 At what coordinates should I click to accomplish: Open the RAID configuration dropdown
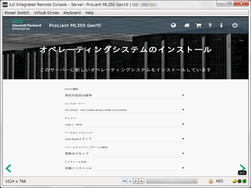(x=183, y=95)
